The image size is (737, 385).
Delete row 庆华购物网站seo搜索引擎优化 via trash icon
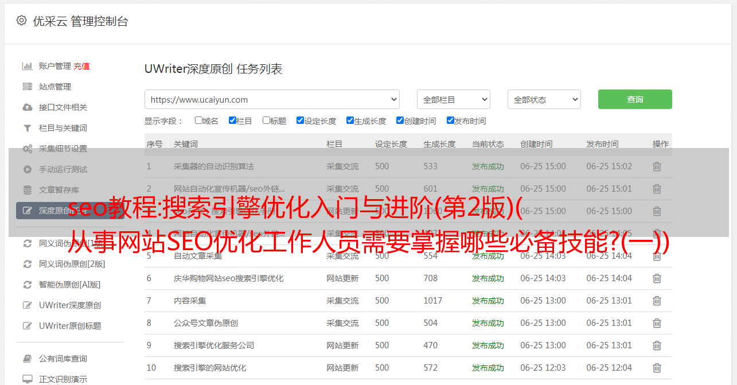(x=657, y=278)
